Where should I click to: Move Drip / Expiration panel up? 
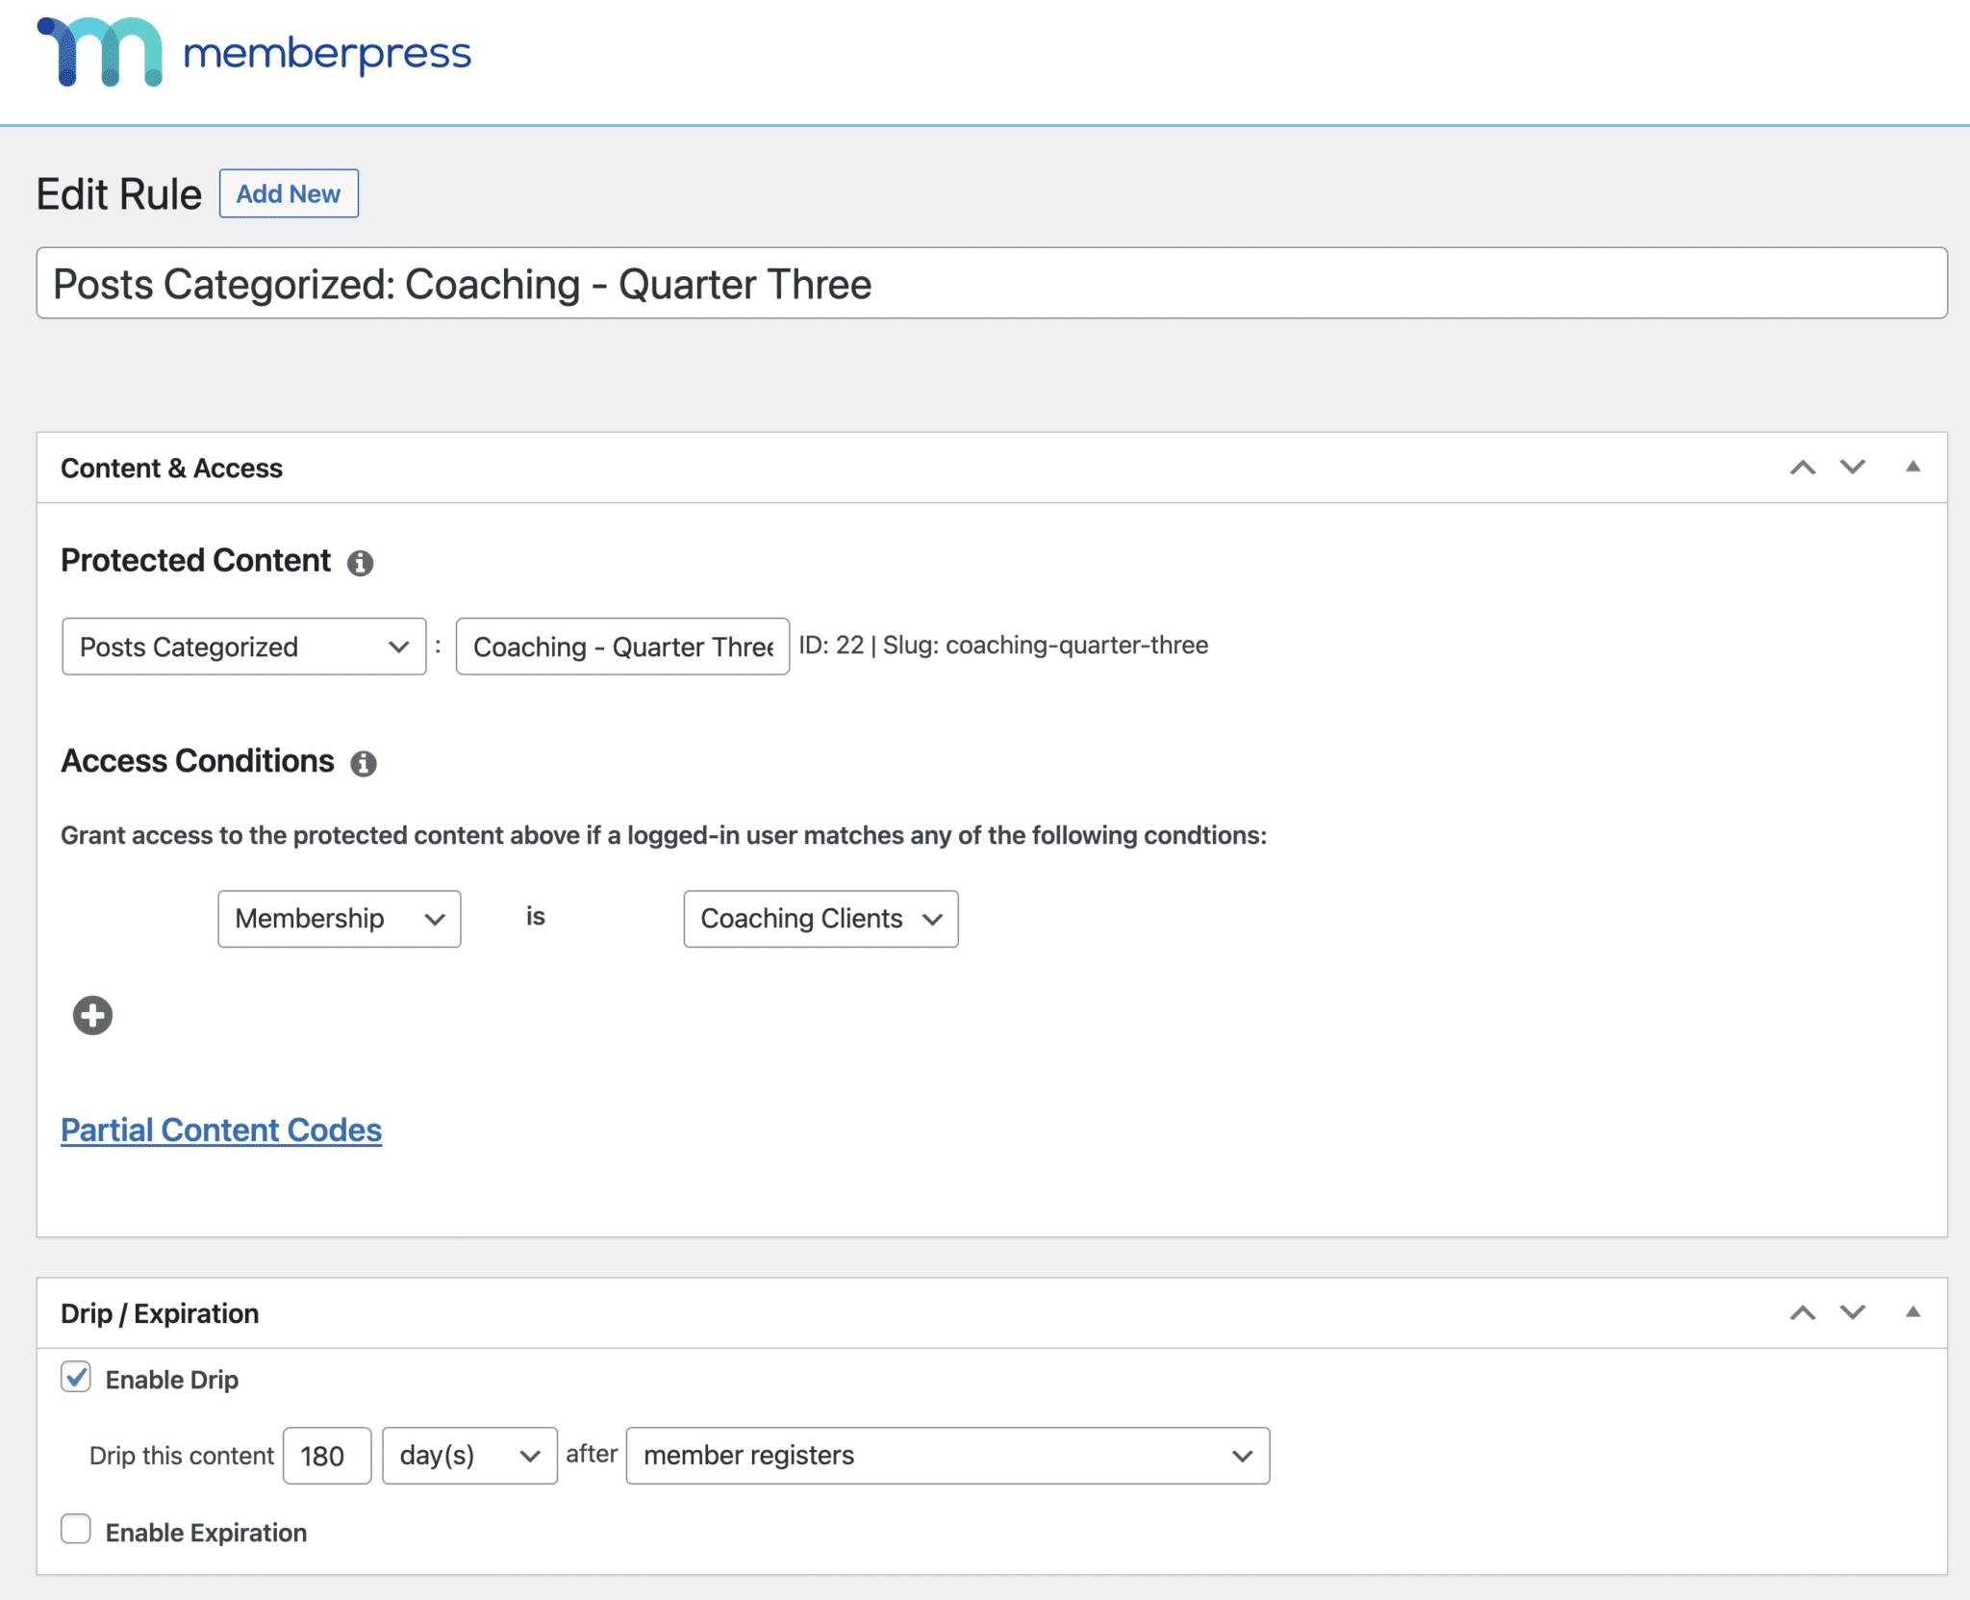1802,1312
